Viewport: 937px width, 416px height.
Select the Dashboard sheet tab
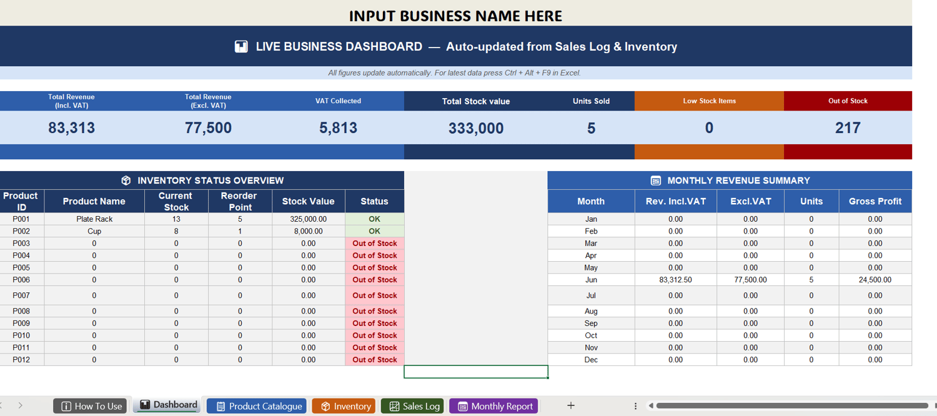coord(167,405)
